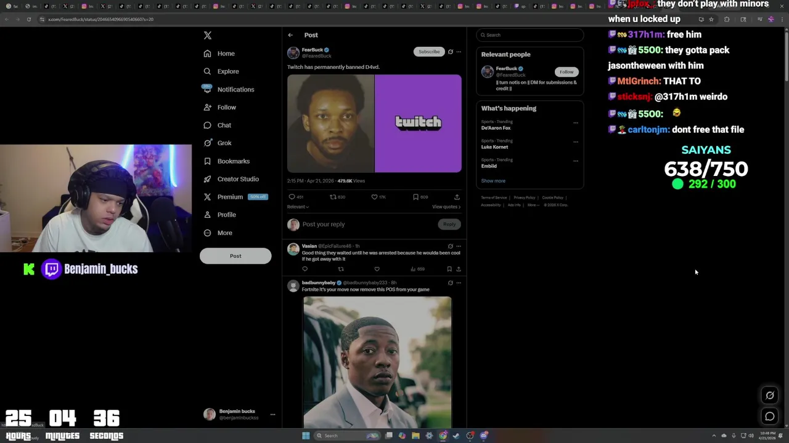Open the chat bubble overlay icon
The width and height of the screenshot is (789, 443).
point(770,417)
